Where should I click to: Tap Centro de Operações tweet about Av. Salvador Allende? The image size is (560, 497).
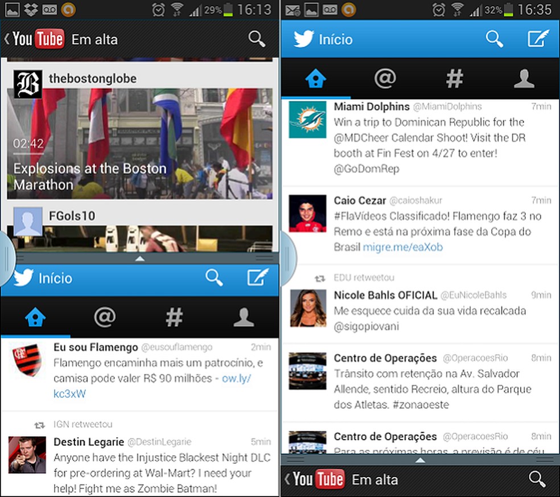[x=433, y=389]
